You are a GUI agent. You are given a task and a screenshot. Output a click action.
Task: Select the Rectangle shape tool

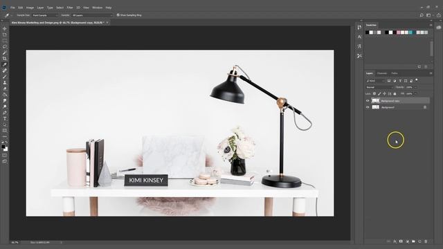point(5,131)
